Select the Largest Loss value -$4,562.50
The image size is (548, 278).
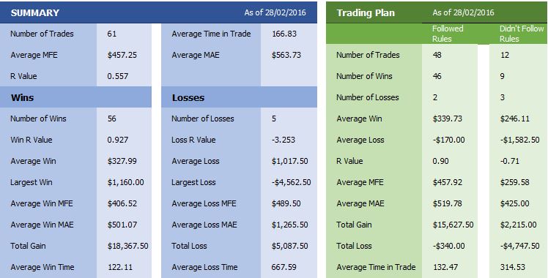[x=291, y=182]
